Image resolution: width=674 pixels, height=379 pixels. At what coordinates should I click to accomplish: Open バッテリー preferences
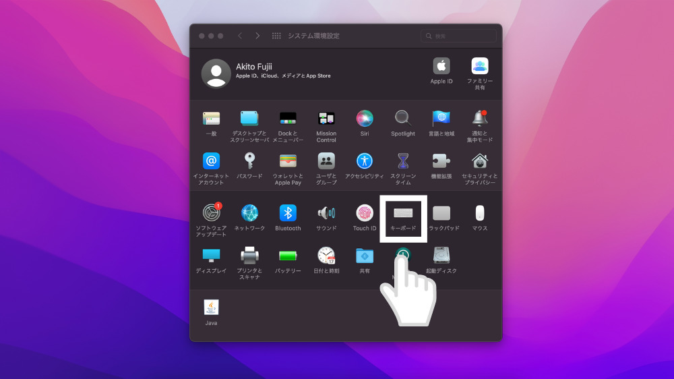pos(288,256)
